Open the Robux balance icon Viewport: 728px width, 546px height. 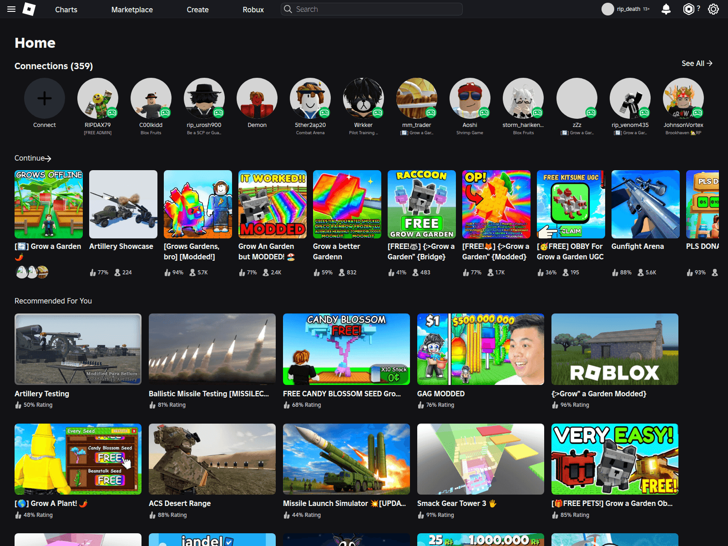pos(689,9)
